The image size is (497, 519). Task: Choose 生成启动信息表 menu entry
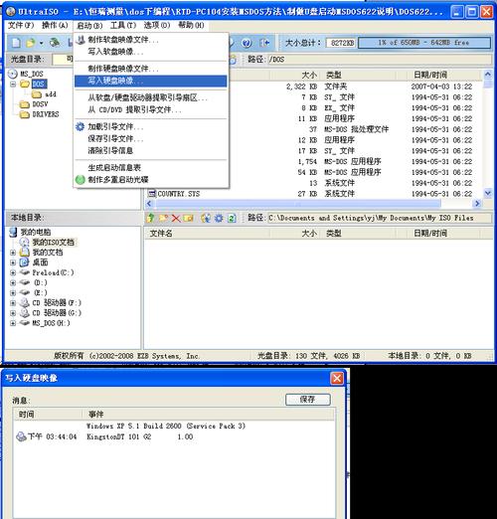coord(151,168)
